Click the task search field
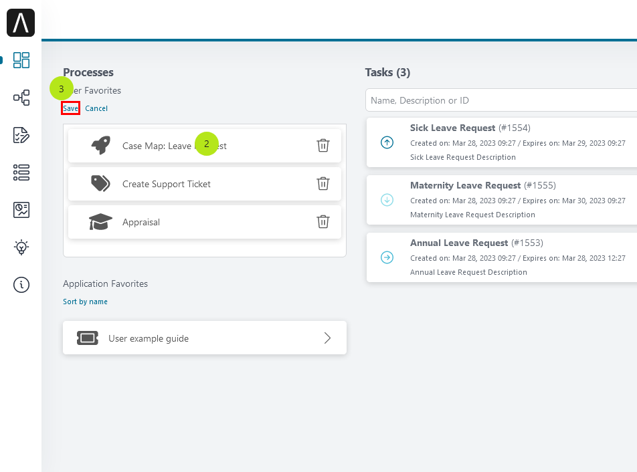This screenshot has width=637, height=472. (x=501, y=100)
